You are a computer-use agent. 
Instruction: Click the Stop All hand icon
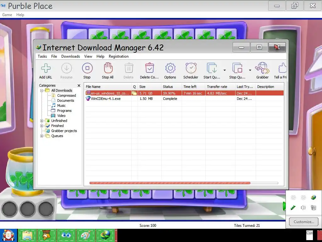pos(108,68)
